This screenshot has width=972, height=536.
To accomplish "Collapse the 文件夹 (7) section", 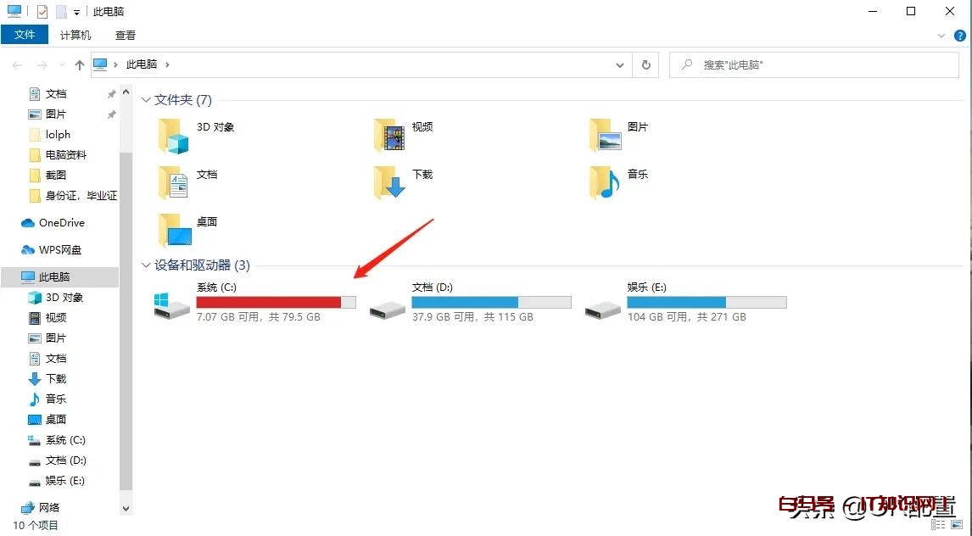I will coord(146,99).
